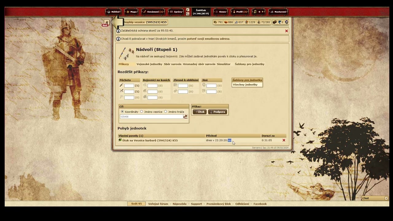Viewport: 393px width, 221px height.
Task: Click lower small icon left of Žebříček
Action: (188, 14)
